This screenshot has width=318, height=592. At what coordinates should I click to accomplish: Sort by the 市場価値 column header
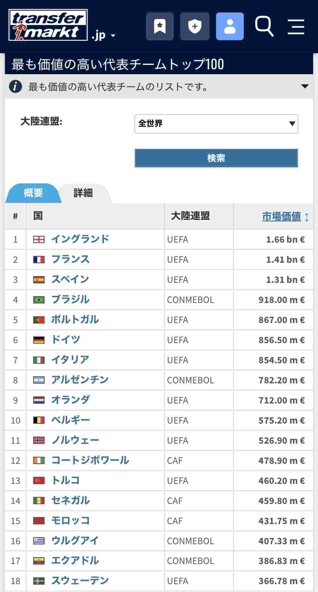pyautogui.click(x=282, y=217)
